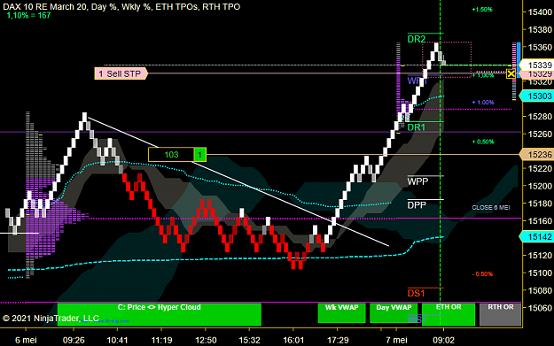Click the 15060 price axis label
The image size is (554, 346).
point(540,308)
